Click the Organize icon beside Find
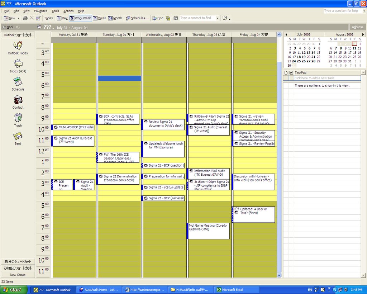367x294 pixels. tap(168, 18)
